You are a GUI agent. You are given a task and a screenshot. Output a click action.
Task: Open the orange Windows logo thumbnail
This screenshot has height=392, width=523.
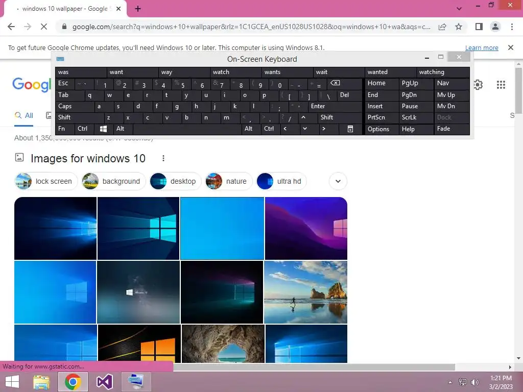[139, 344]
